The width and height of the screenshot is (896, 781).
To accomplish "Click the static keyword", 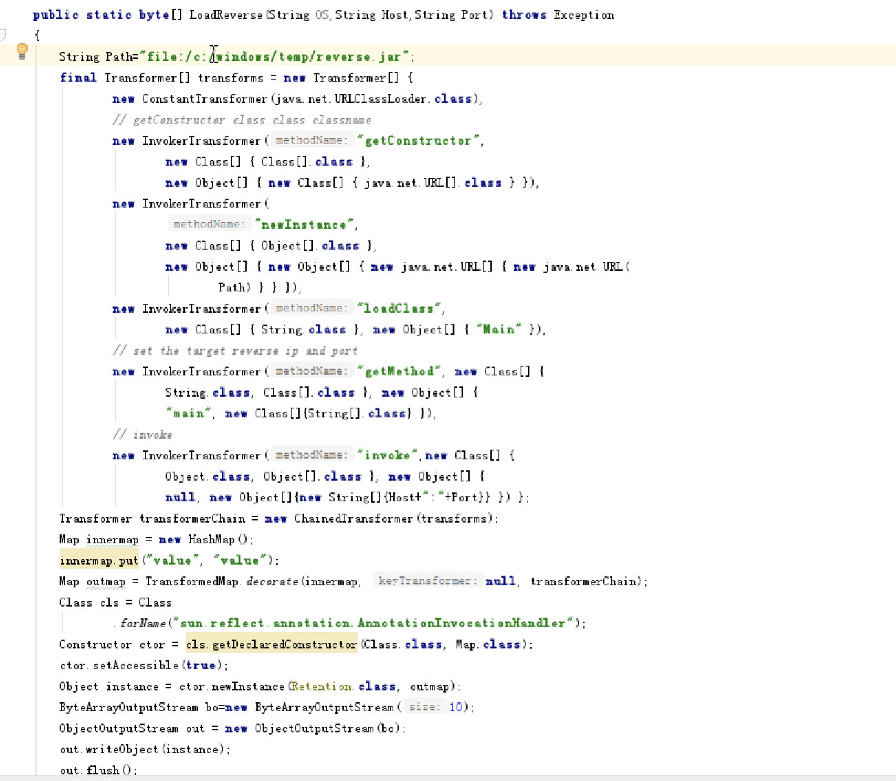I will pos(109,15).
